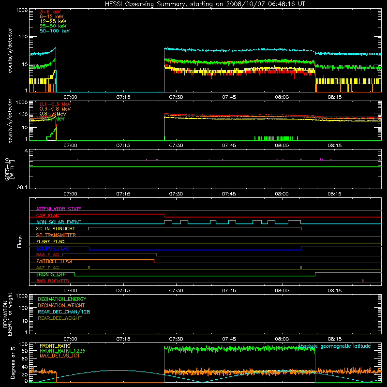The image size is (387, 387).
Task: Select the 'SAA_FLAG' flag label
Action: 47,254
